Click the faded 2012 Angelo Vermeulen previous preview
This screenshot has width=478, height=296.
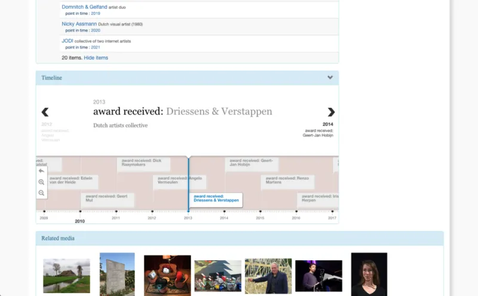(x=55, y=132)
